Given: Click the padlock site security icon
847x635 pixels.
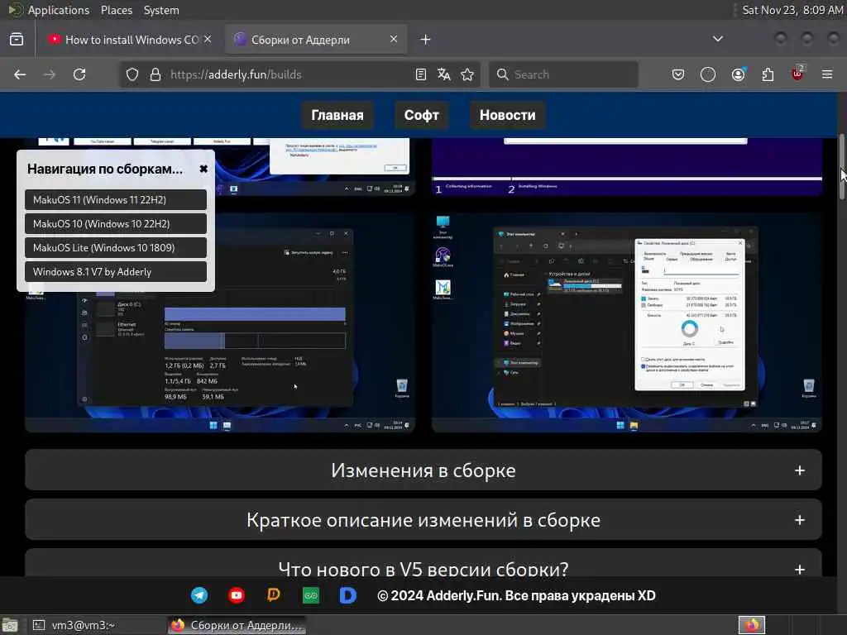Looking at the screenshot, I should tap(156, 74).
